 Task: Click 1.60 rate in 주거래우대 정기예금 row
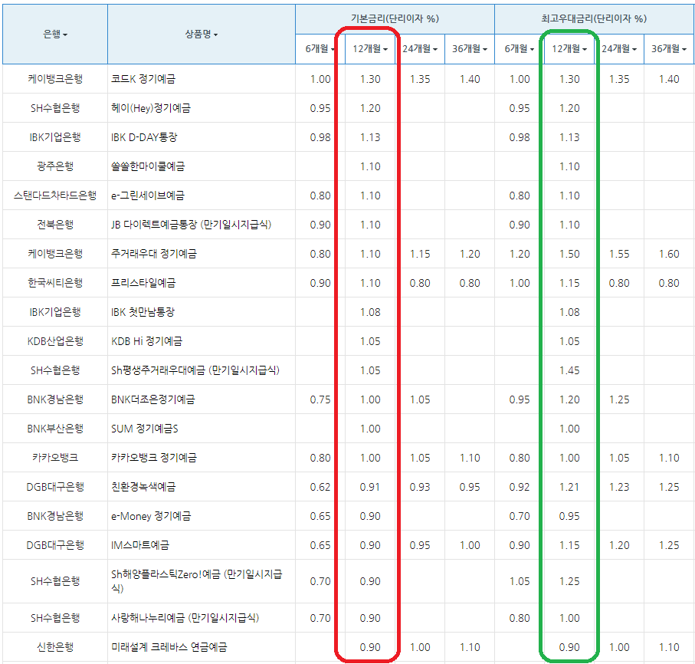[669, 254]
